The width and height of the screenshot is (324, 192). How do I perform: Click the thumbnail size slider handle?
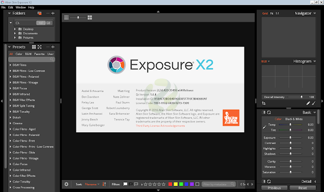pyautogui.click(x=78, y=18)
